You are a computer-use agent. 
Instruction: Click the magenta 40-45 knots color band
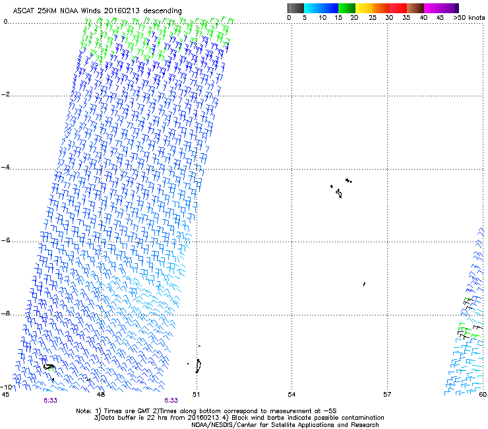point(433,8)
